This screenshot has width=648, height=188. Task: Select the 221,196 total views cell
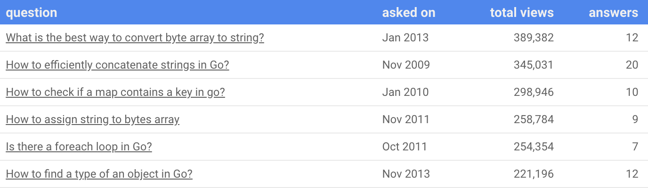[x=534, y=174]
